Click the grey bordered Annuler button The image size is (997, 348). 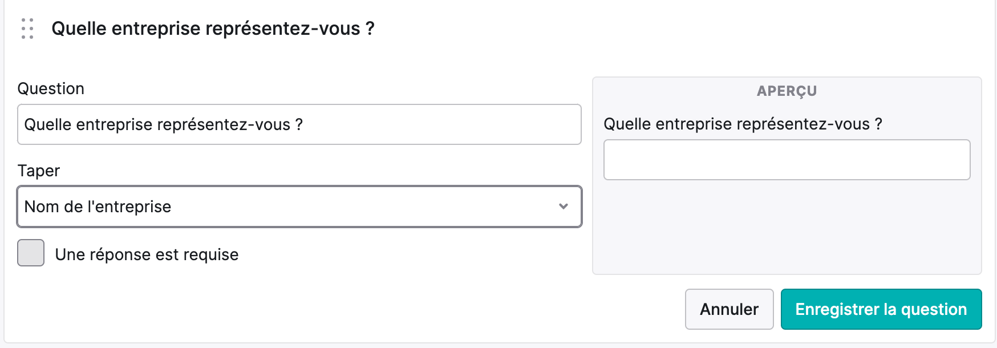[x=729, y=309]
